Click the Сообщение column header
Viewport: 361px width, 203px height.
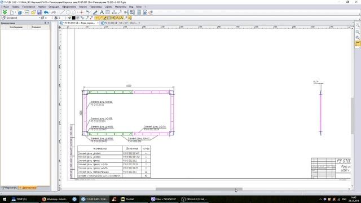16,27
